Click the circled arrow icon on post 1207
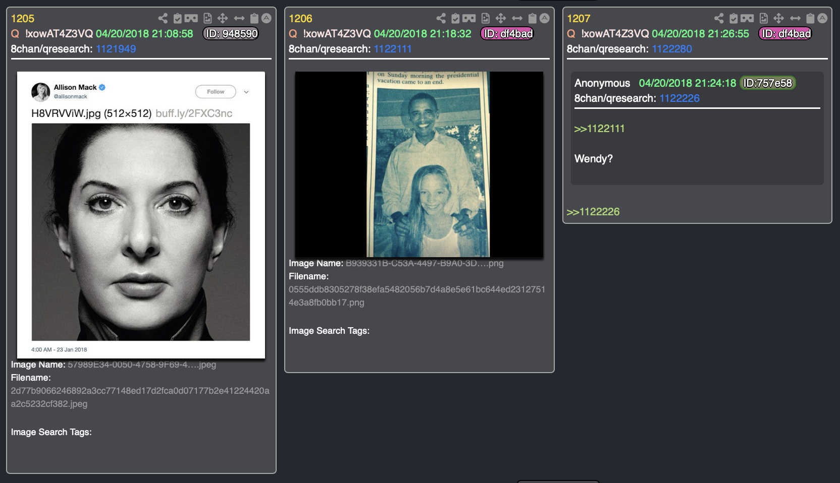 click(x=823, y=19)
